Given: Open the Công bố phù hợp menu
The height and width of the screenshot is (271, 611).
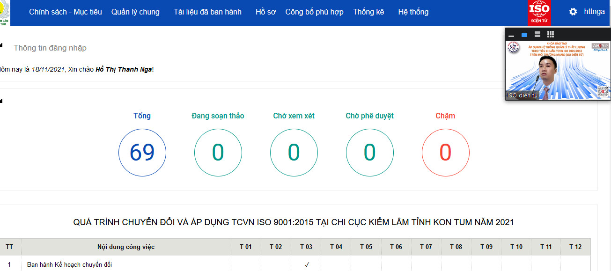Looking at the screenshot, I should (x=314, y=12).
